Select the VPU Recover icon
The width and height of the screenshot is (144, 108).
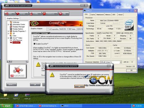click(11, 40)
